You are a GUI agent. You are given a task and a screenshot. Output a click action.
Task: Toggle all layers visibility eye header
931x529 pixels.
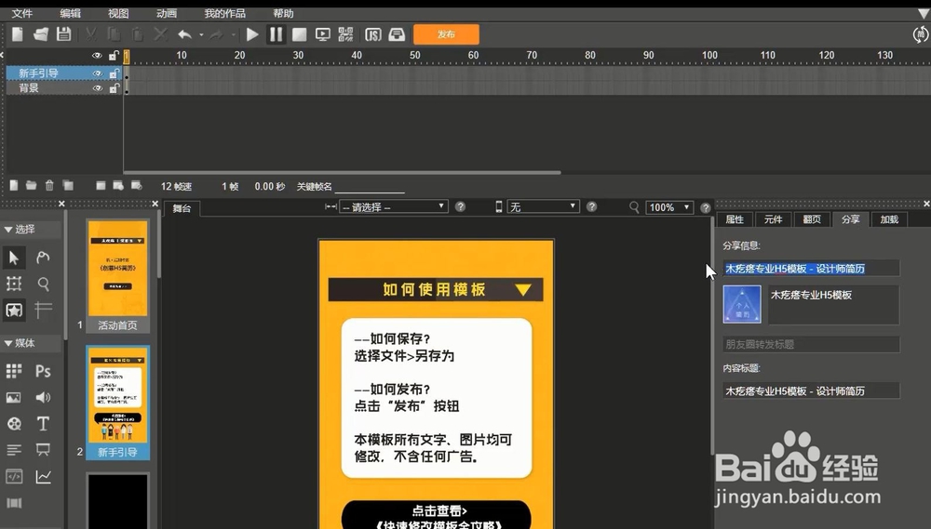point(98,56)
